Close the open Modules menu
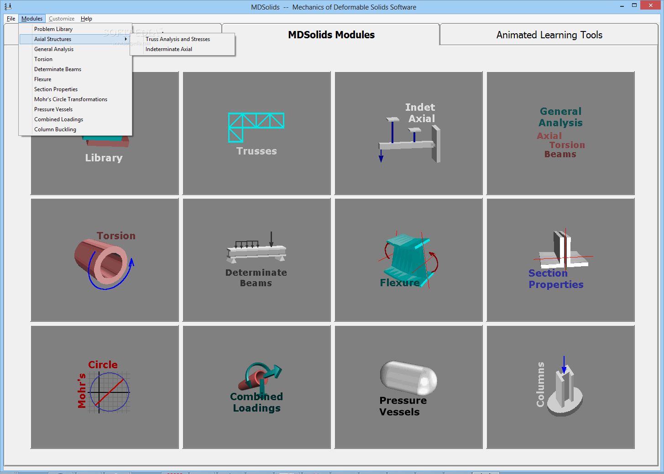This screenshot has height=474, width=664. tap(32, 19)
